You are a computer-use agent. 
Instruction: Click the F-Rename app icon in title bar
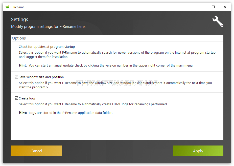click(x=7, y=7)
